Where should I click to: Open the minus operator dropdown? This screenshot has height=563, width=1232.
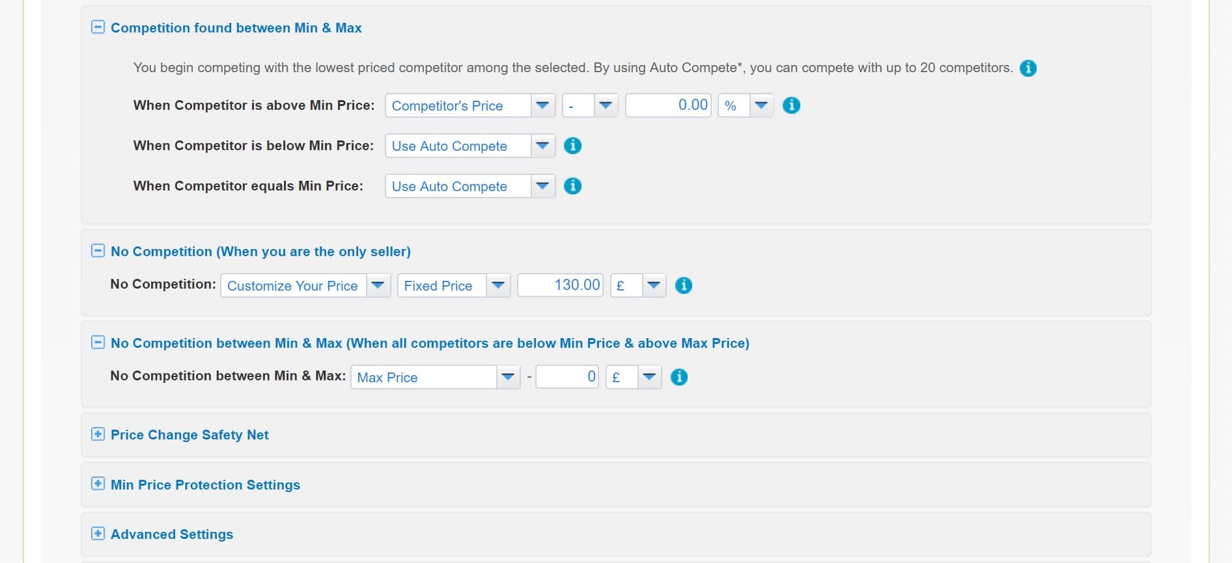click(x=590, y=105)
